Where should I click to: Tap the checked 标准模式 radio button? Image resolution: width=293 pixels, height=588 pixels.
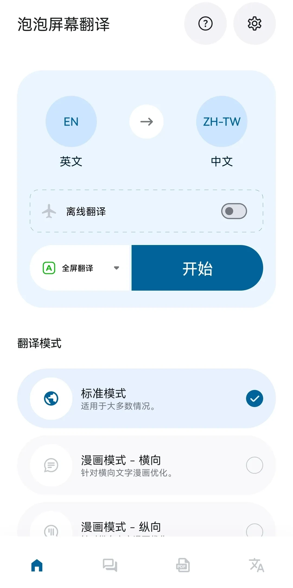254,398
